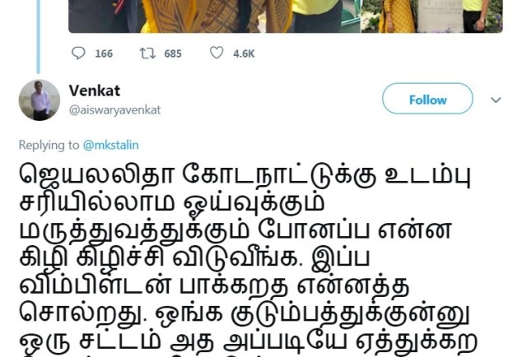Click the reply speech bubble icon

click(79, 53)
